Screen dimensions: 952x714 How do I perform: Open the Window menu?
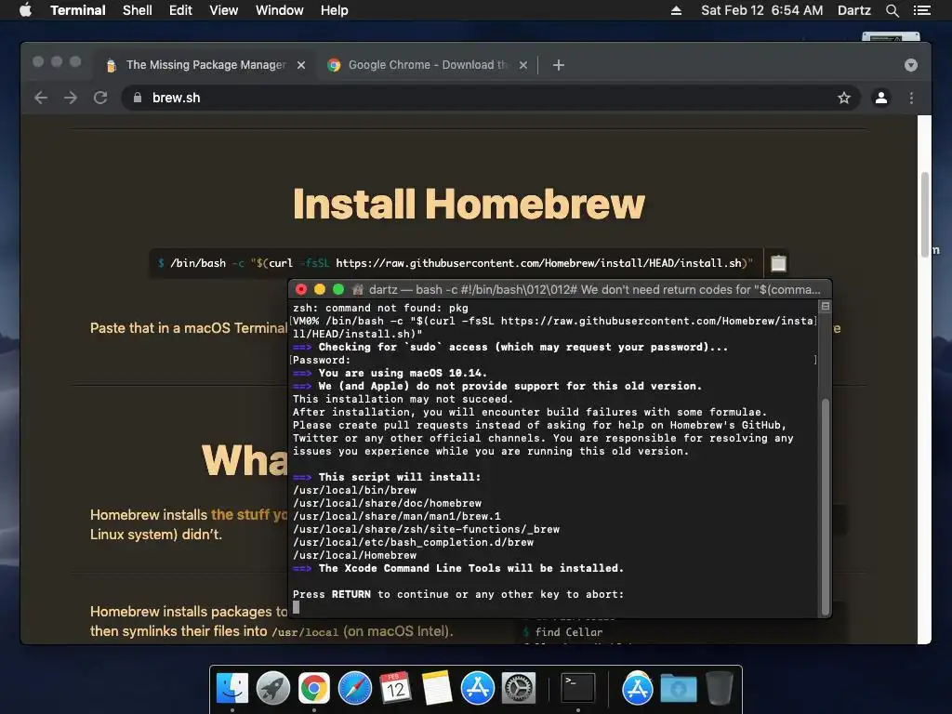279,10
